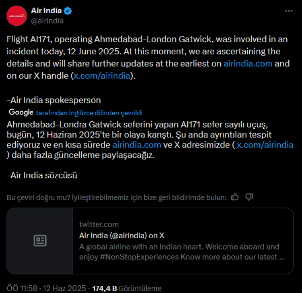Open airindia.com link in English tweet
The width and height of the screenshot is (302, 293).
coord(248,64)
